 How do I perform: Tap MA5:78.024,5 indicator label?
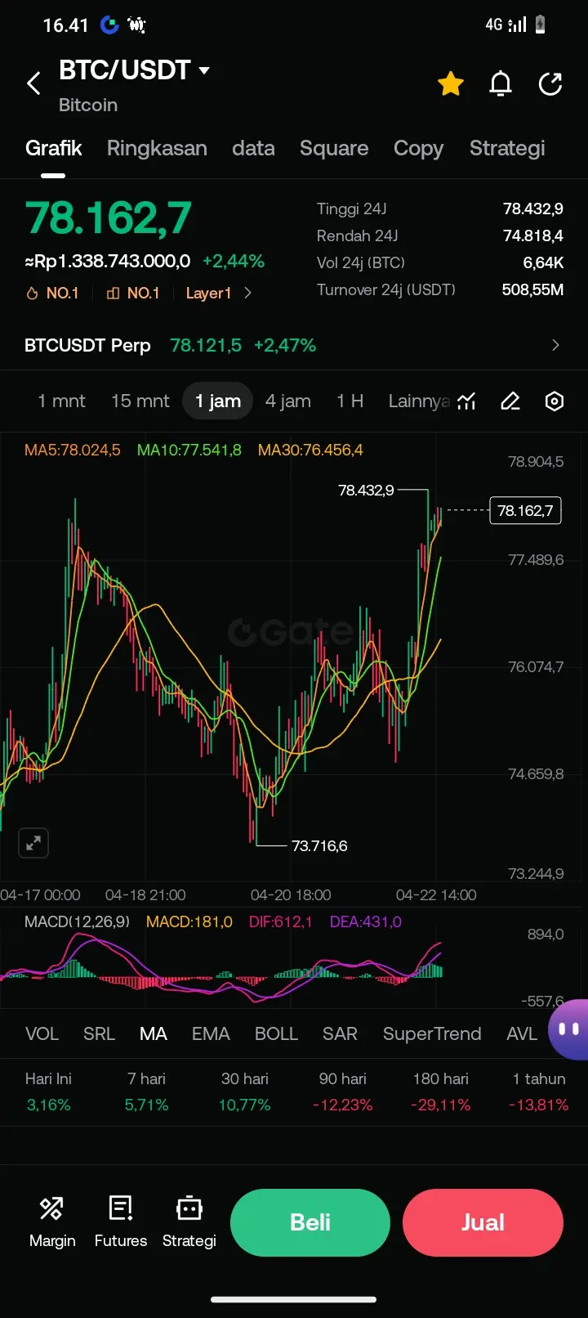click(73, 450)
